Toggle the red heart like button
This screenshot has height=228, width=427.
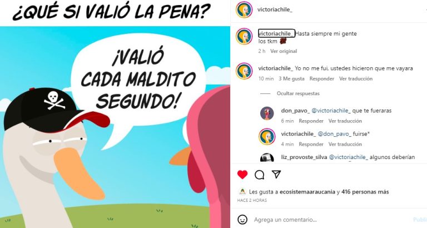[242, 175]
